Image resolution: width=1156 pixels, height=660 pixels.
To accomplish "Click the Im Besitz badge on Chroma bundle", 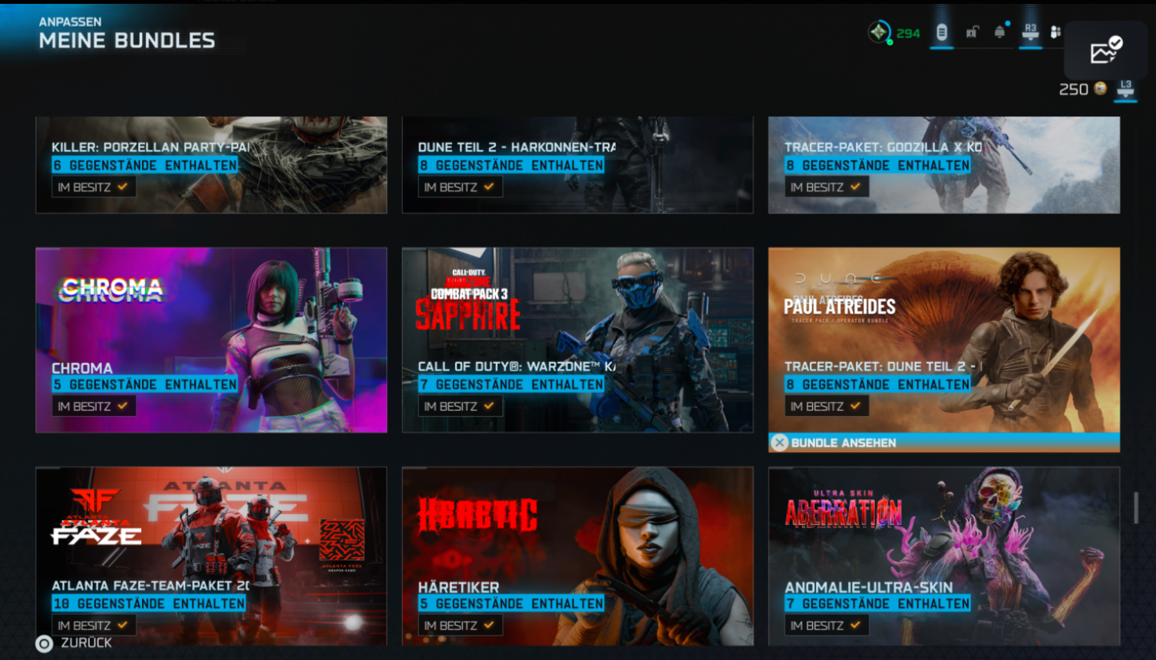I will [x=94, y=406].
